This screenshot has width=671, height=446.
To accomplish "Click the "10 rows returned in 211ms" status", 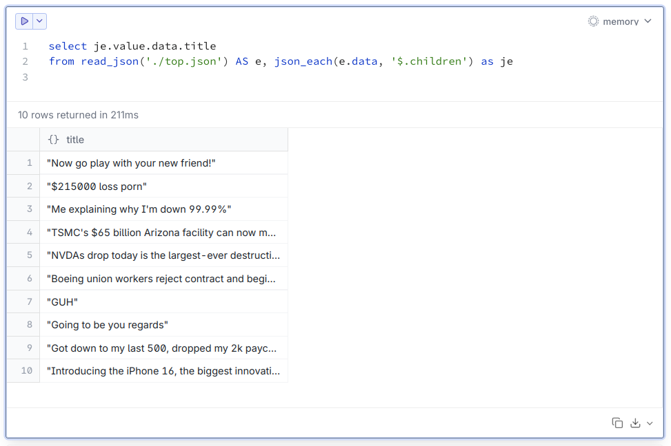I will click(x=78, y=115).
